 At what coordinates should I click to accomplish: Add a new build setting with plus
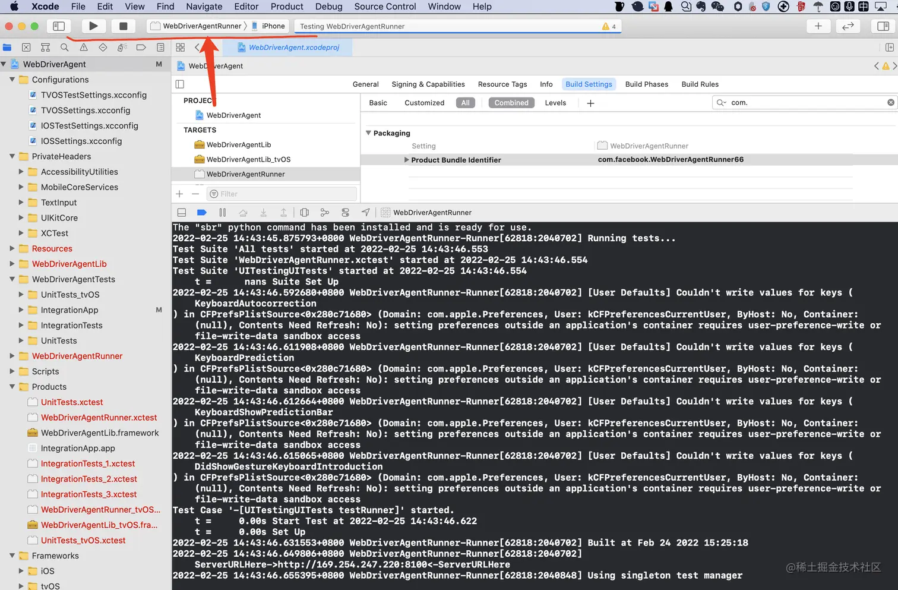pyautogui.click(x=590, y=103)
